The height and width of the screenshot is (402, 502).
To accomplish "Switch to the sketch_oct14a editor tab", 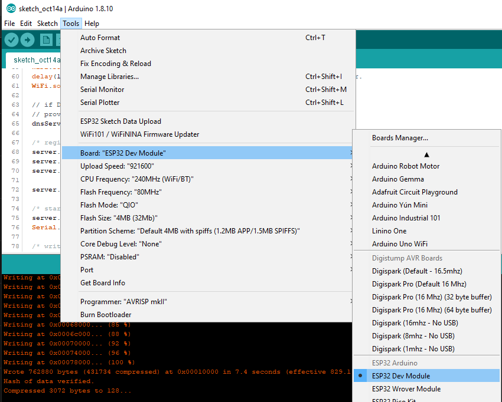I will tap(33, 60).
